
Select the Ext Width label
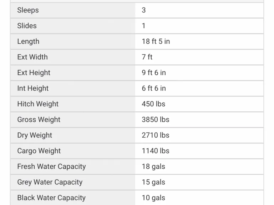tap(32, 57)
